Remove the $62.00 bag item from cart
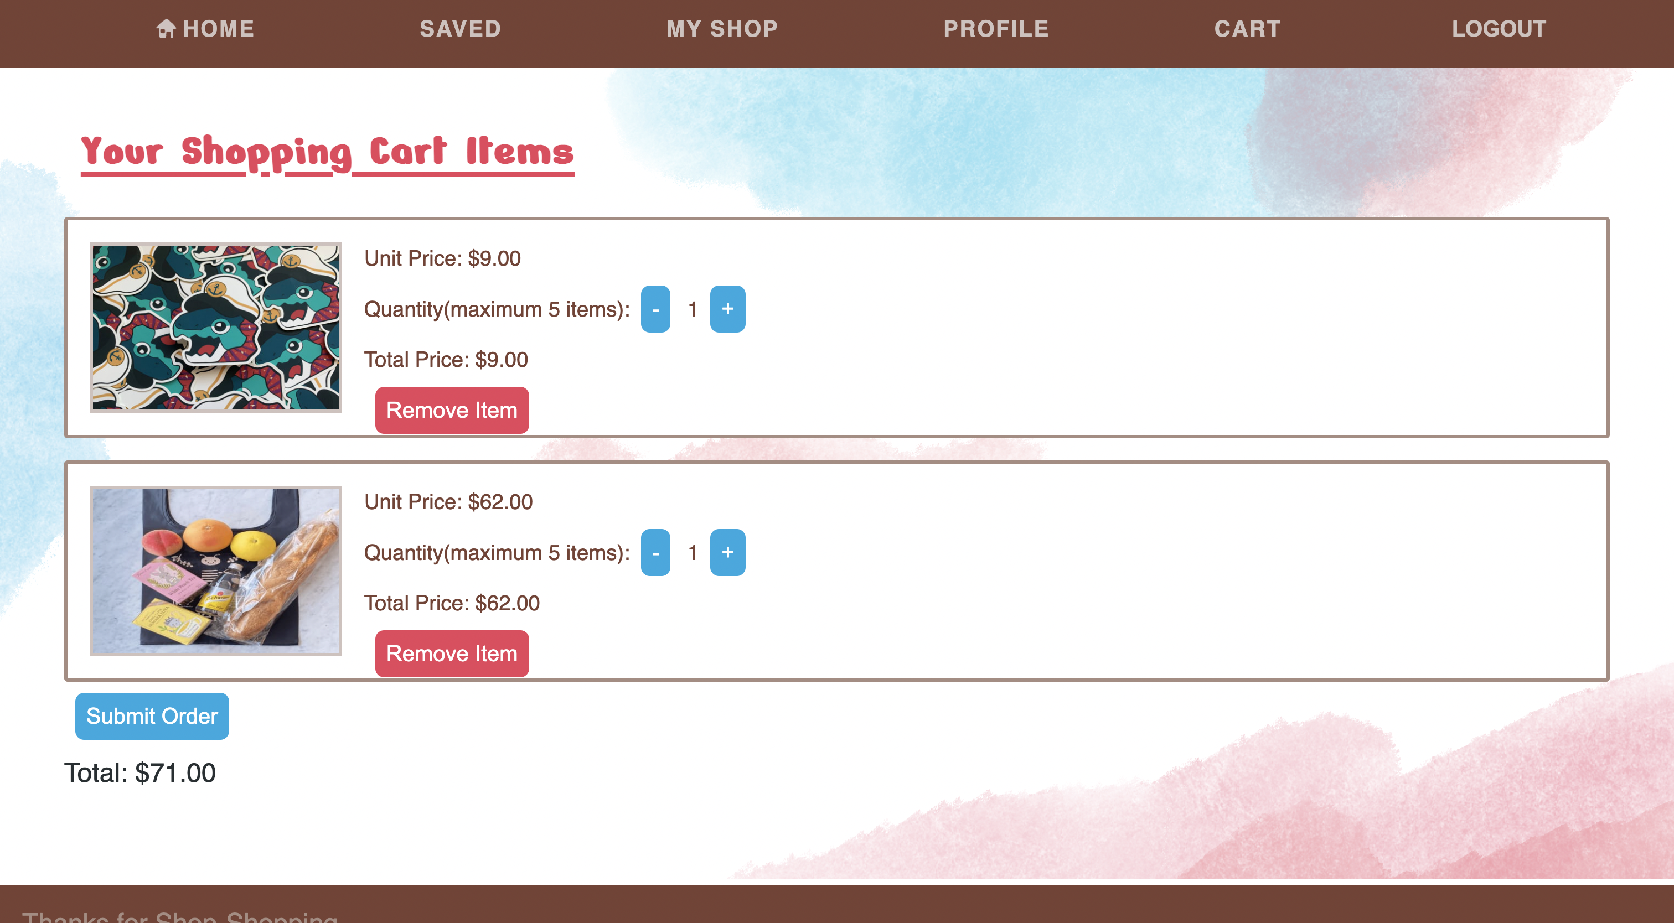The width and height of the screenshot is (1674, 923). 452,654
